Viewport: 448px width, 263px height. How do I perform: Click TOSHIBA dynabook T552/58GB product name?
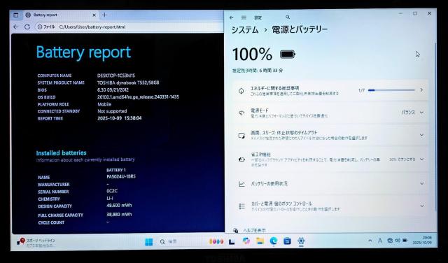[128, 83]
